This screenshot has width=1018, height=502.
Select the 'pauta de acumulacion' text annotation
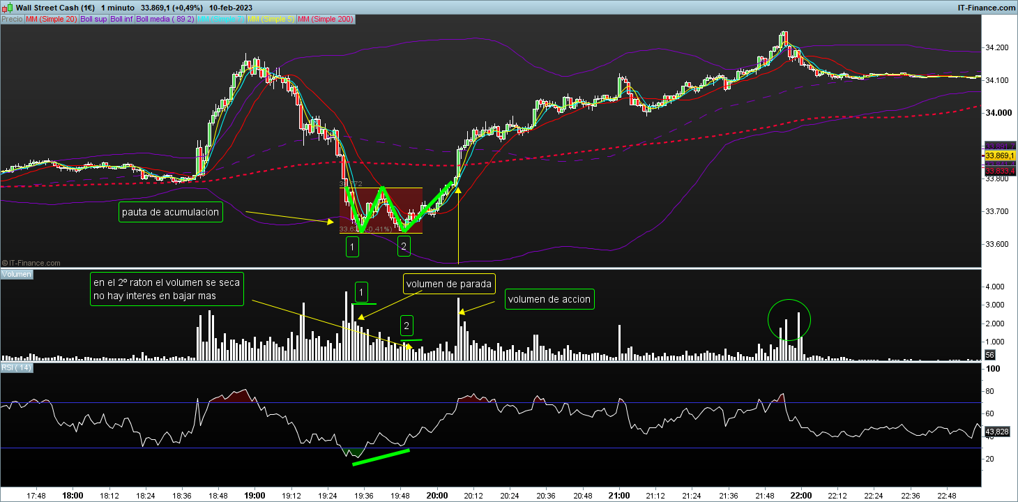[170, 212]
